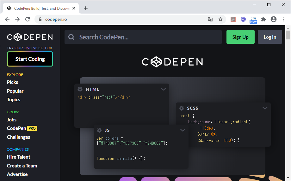The height and width of the screenshot is (181, 291).
Task: Open the SCSS panel settings gear
Action: [x=182, y=108]
